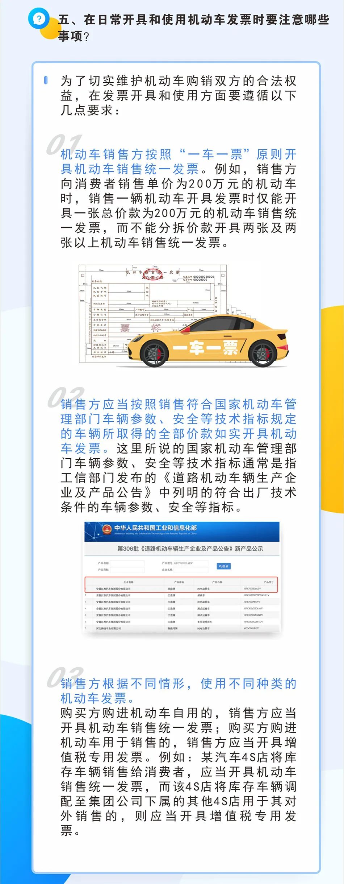Screen dimensions: 344x884
Task: Click the small blue bullet marker beside intro
Action: click(x=46, y=80)
